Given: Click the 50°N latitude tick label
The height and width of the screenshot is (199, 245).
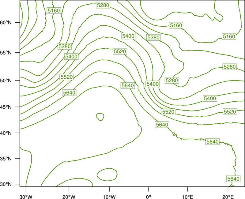Looking at the screenshot, I should coord(6,81).
